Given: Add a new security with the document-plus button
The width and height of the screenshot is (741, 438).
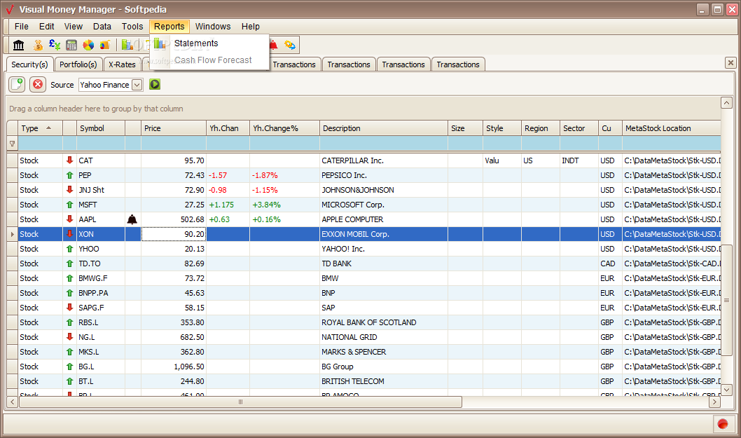Looking at the screenshot, I should [17, 85].
